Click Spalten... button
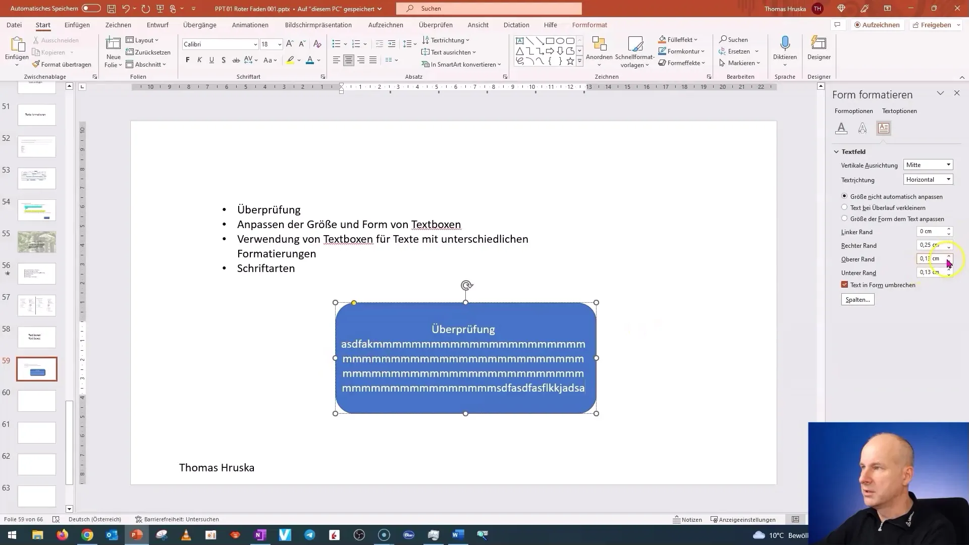The image size is (969, 545). pos(858,299)
